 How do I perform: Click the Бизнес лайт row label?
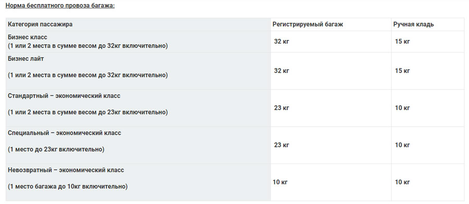coord(26,59)
